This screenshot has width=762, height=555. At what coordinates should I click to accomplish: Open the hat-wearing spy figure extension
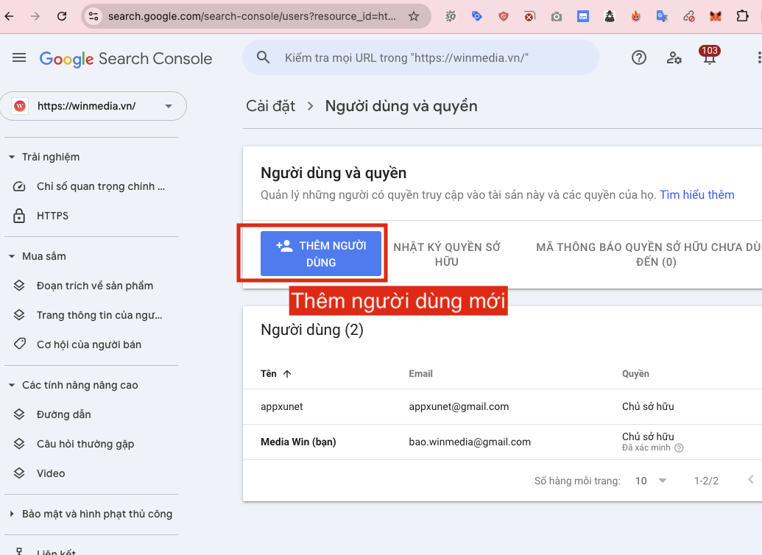[610, 16]
